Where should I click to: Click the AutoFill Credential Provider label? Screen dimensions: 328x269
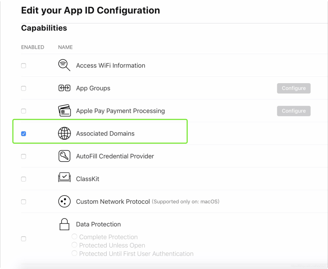point(115,156)
